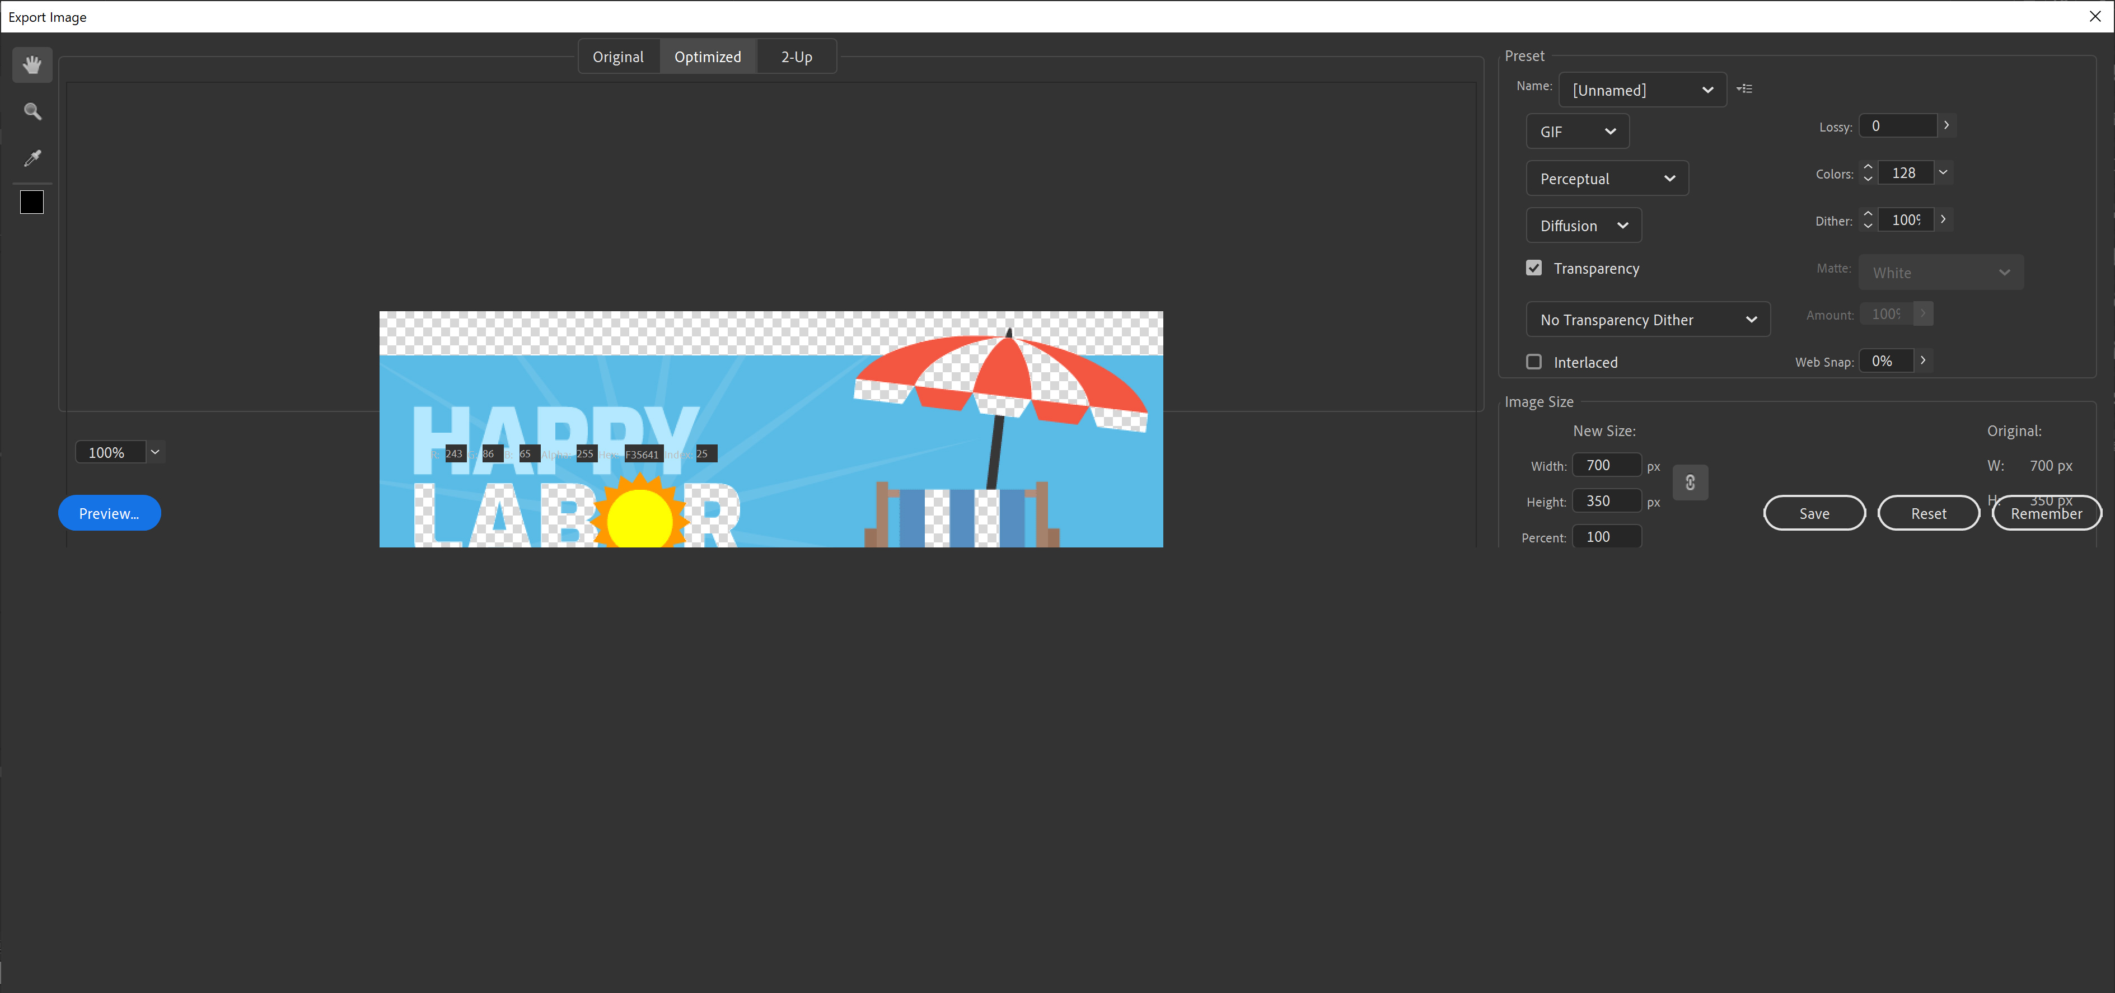Image resolution: width=2115 pixels, height=993 pixels.
Task: Open the Lossy slider chevron
Action: pos(1946,125)
